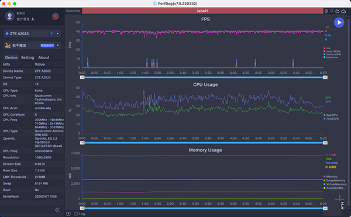The height and width of the screenshot is (217, 351).
Task: Toggle the AppCPU legend entry
Action: 331,115
